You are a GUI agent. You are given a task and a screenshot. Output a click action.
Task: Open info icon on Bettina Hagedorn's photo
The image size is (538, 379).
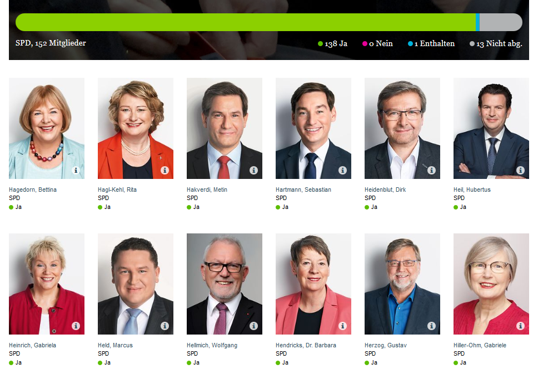76,170
